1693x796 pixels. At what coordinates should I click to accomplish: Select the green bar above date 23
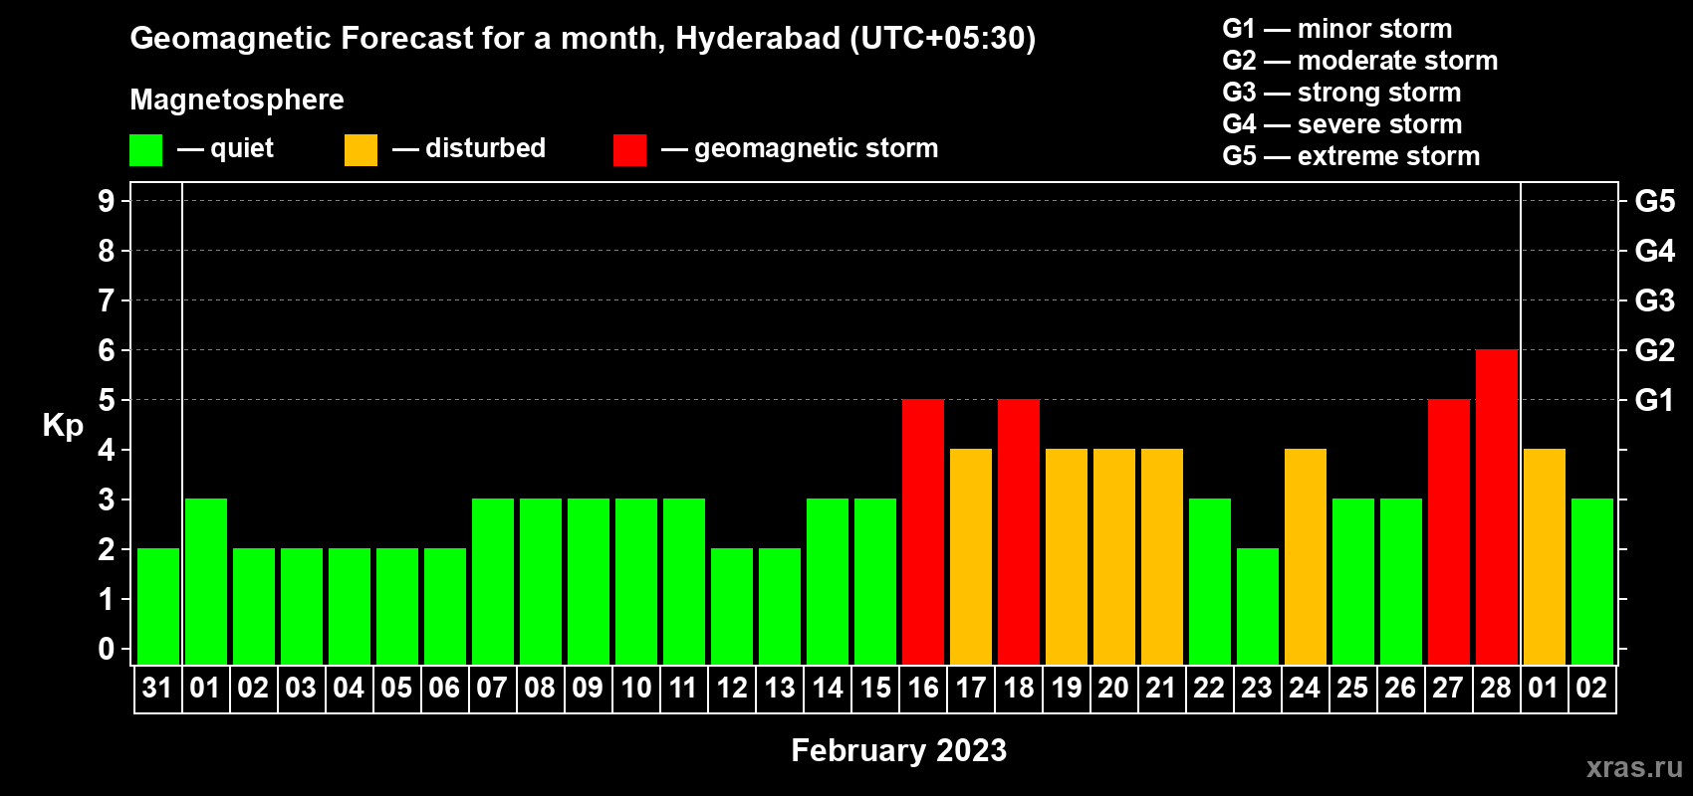(1258, 606)
